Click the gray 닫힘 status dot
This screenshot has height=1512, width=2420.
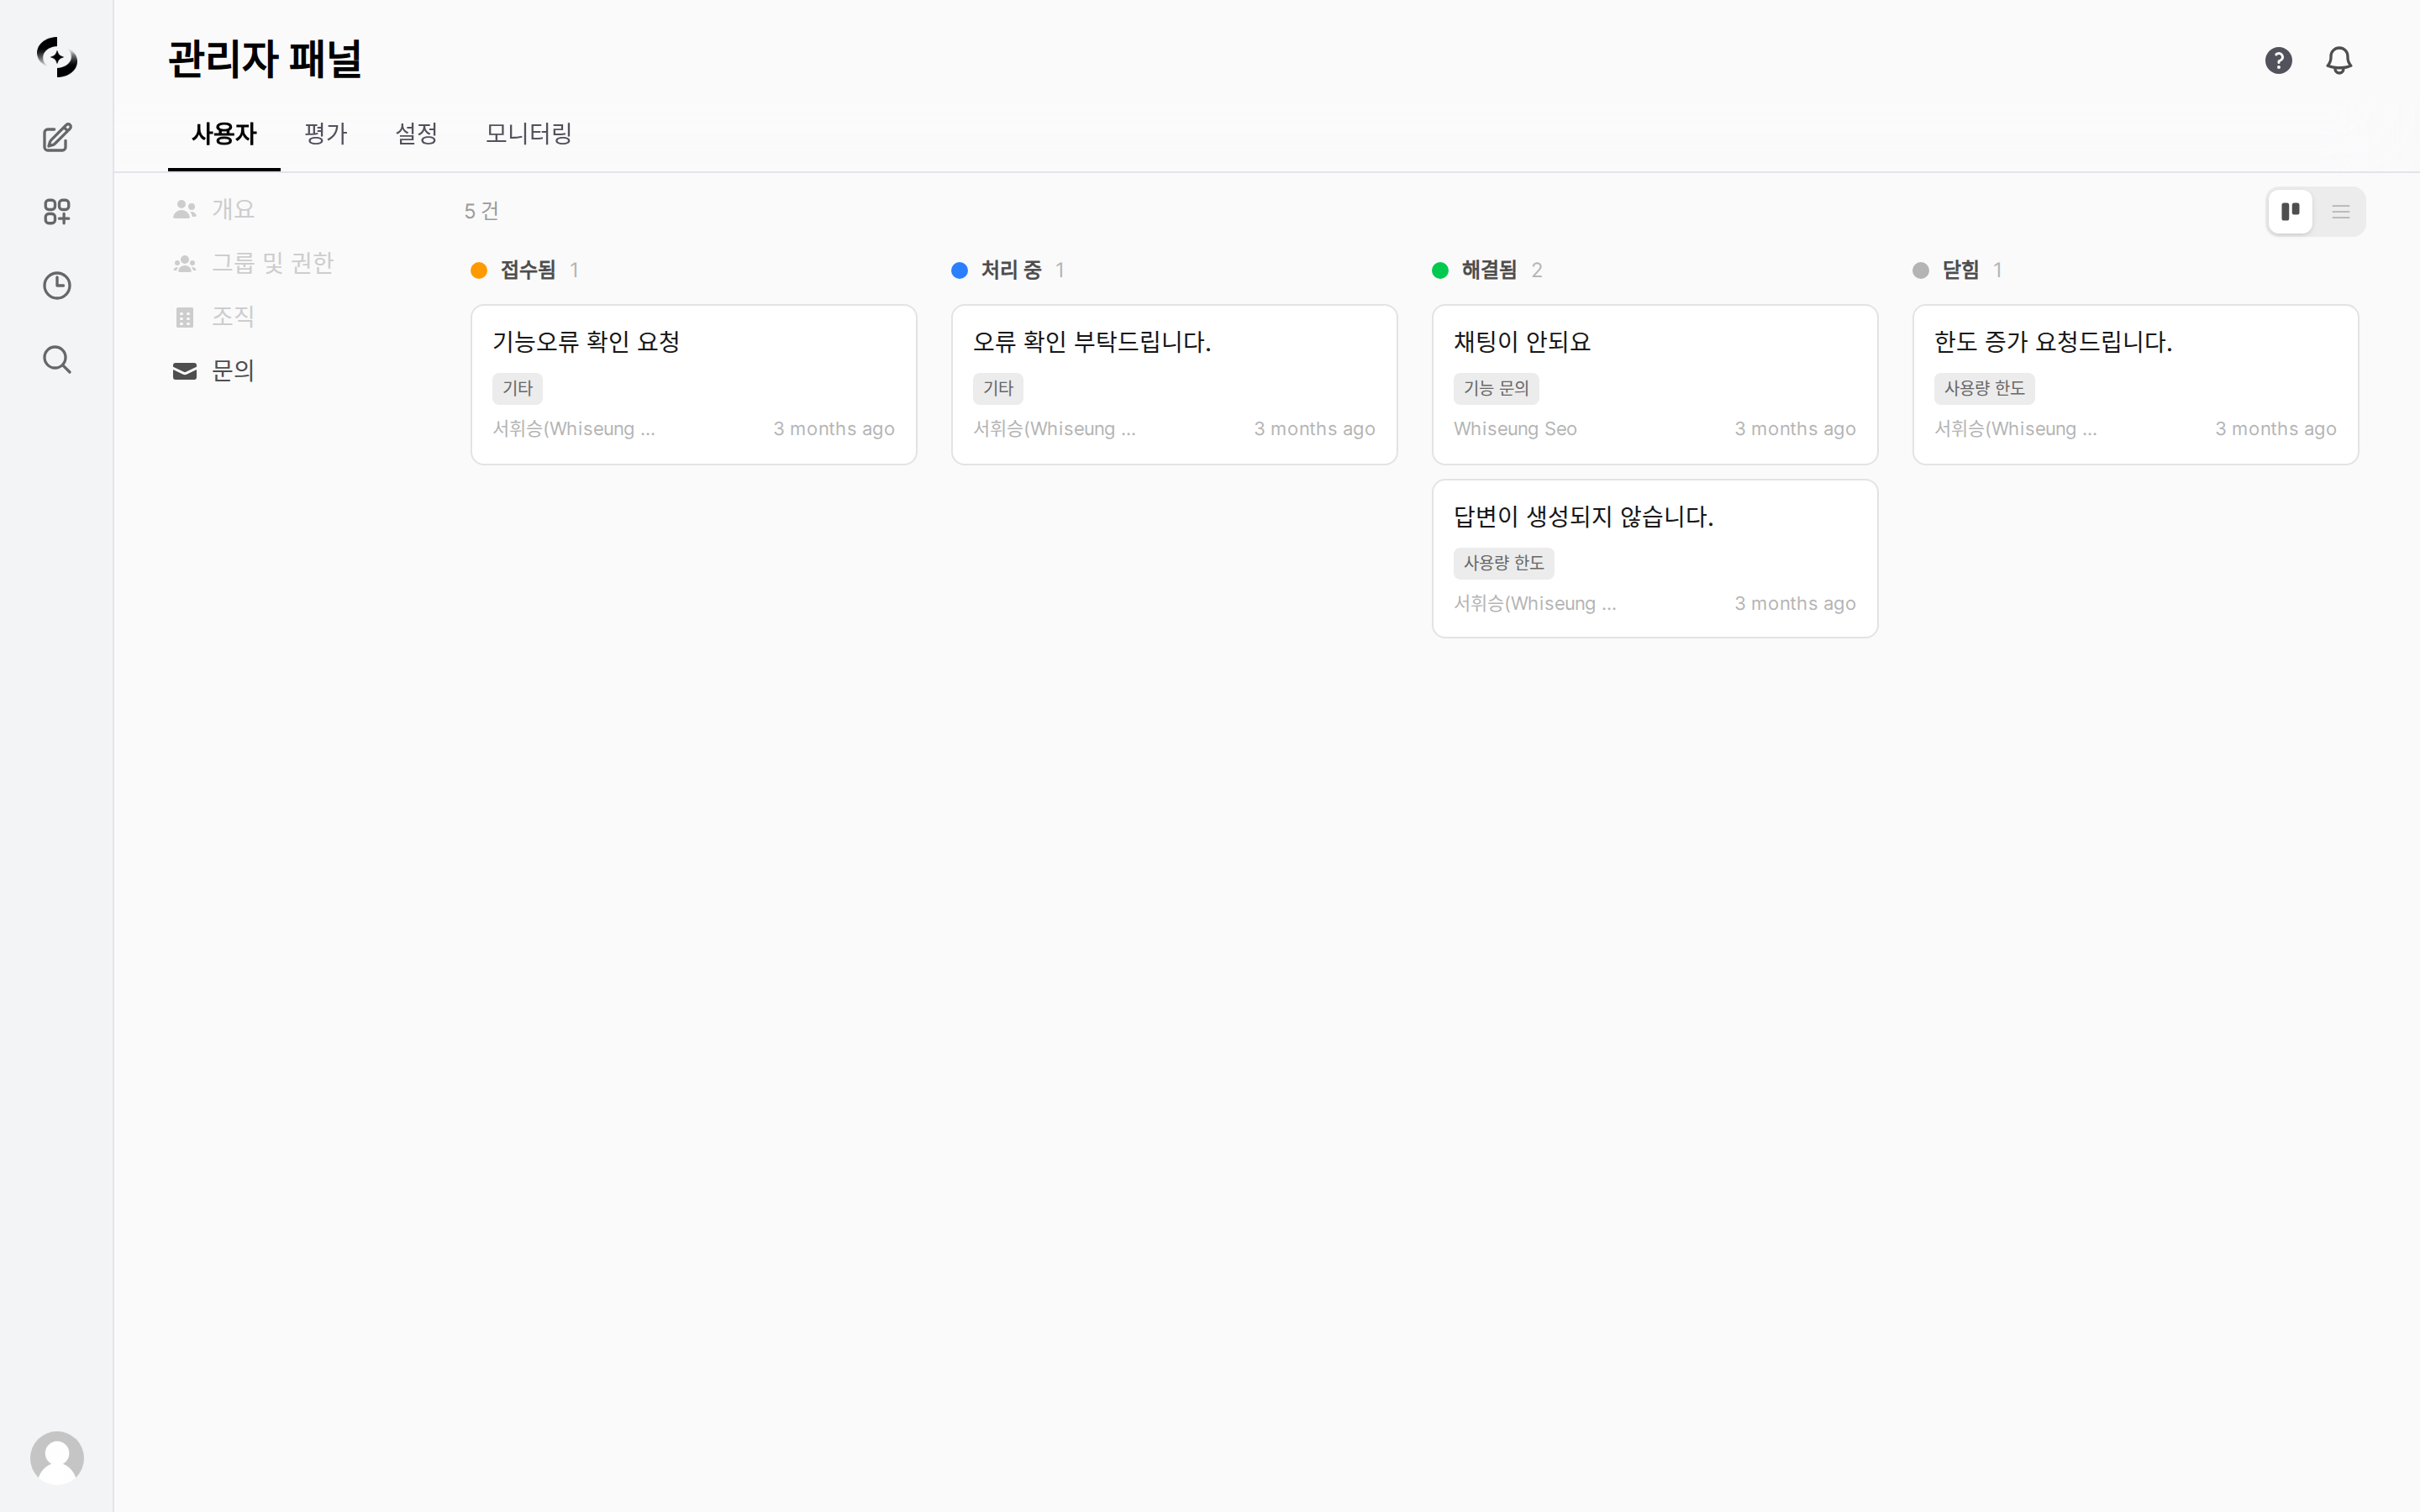[x=1921, y=270]
